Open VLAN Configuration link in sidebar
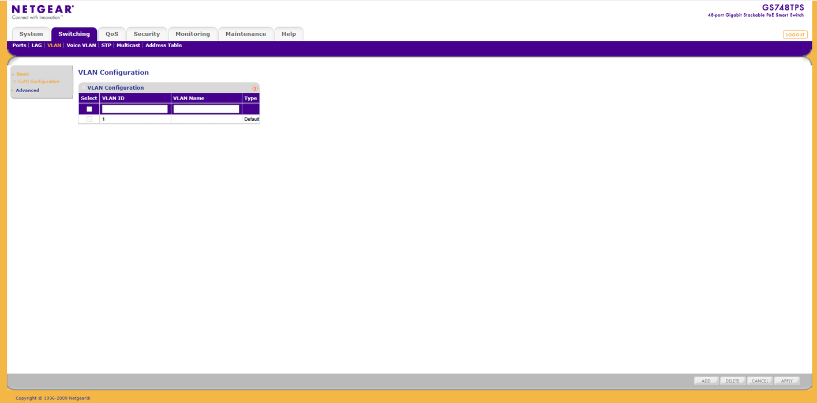The image size is (817, 403). (38, 82)
